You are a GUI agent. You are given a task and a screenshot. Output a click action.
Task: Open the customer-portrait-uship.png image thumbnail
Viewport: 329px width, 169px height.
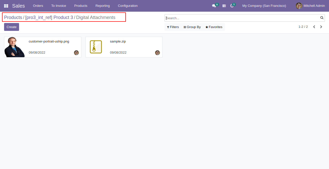coord(14,47)
